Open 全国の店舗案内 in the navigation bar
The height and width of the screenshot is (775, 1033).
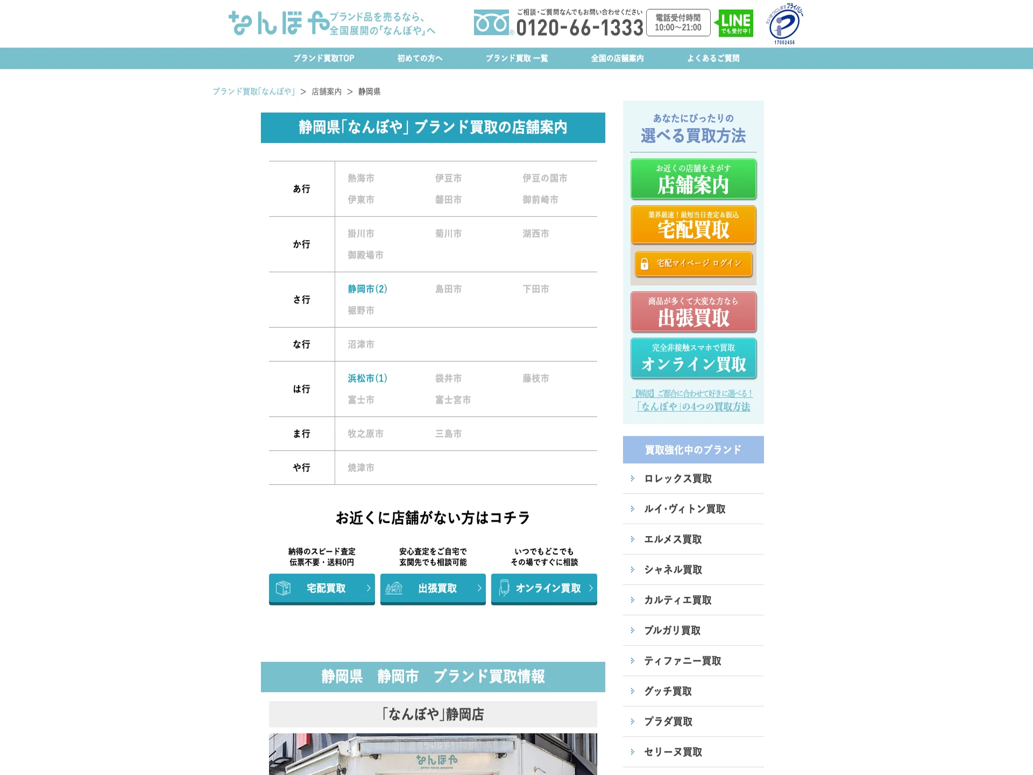pos(617,58)
